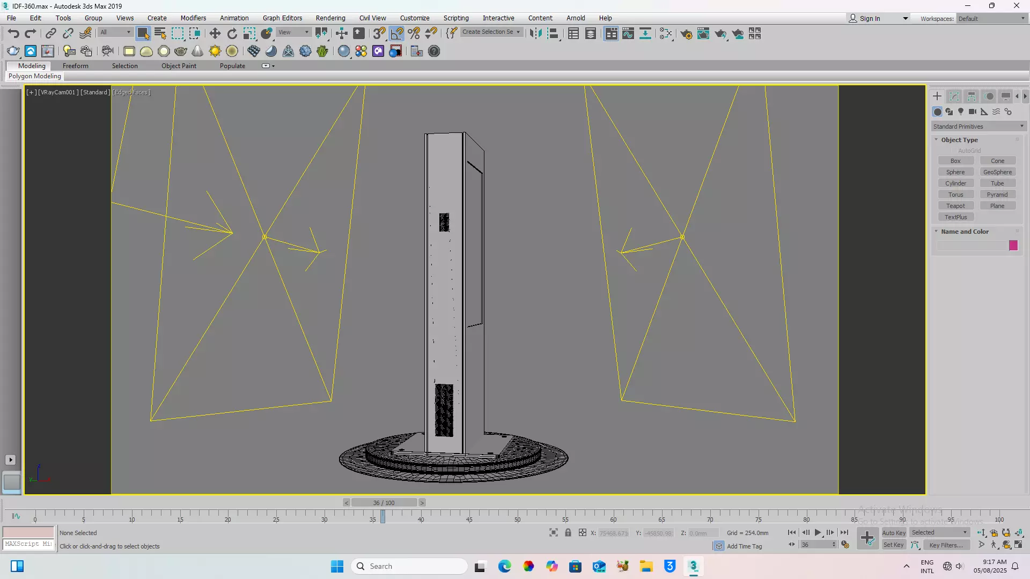Viewport: 1030px width, 579px height.
Task: Toggle the Spinner Snap button
Action: pyautogui.click(x=431, y=34)
